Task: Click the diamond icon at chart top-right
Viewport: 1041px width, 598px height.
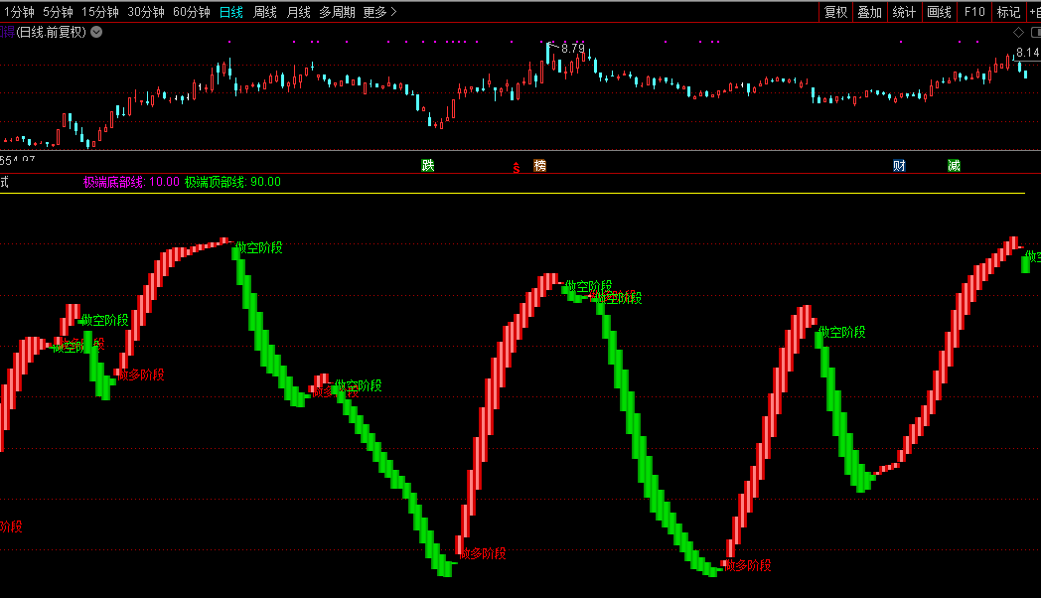Action: [x=1018, y=32]
